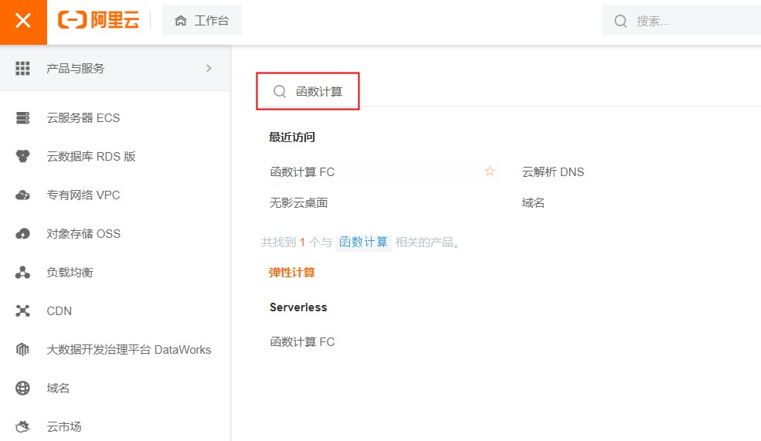The height and width of the screenshot is (441, 761).
Task: Click the 专有网络 VPC cloud icon
Action: coord(23,195)
